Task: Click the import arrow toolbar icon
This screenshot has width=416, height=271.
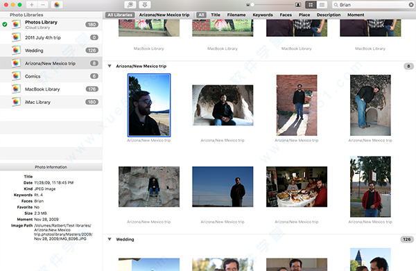Action: (x=145, y=5)
